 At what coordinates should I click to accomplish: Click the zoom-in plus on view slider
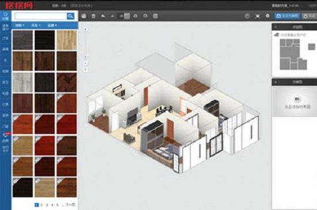pos(85,29)
